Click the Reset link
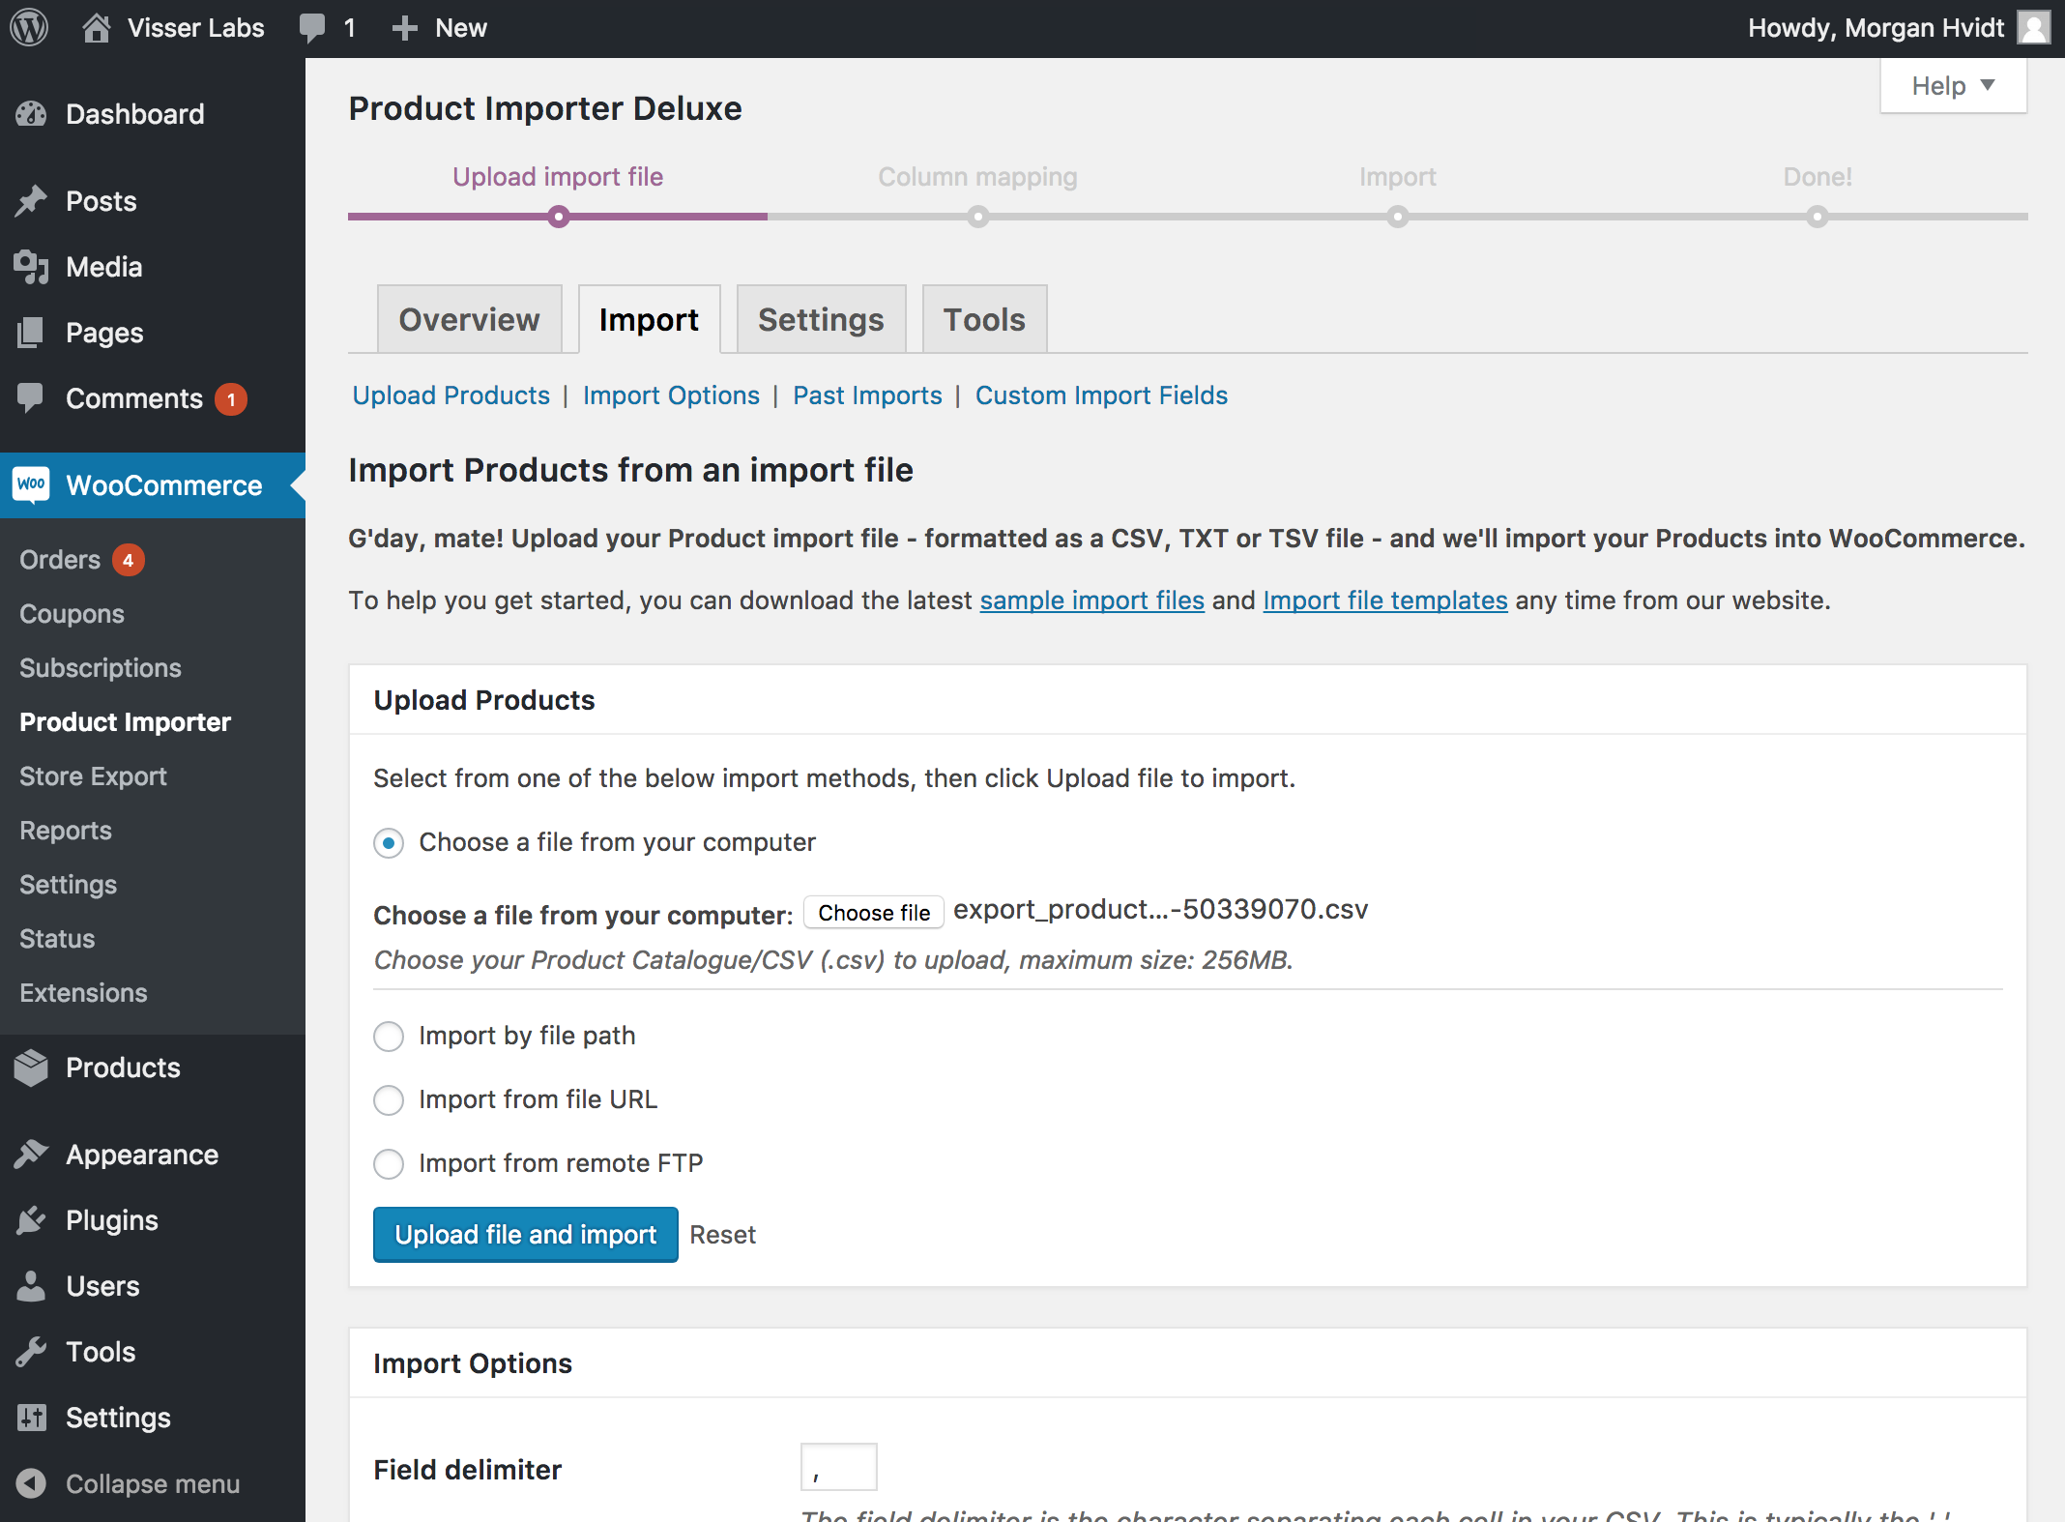The height and width of the screenshot is (1522, 2065). coord(722,1235)
